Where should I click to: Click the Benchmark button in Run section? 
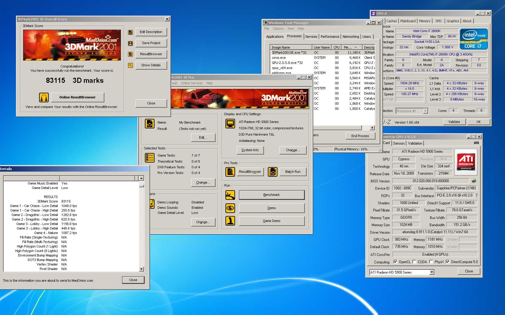point(271,195)
